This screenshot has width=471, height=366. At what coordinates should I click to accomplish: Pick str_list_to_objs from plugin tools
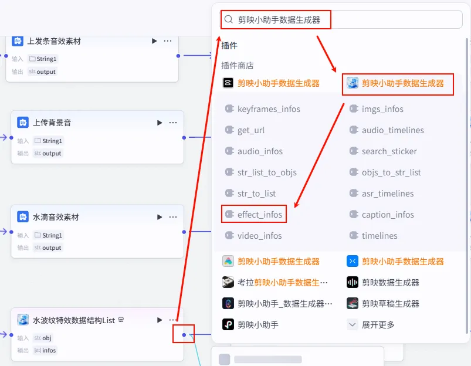(261, 172)
